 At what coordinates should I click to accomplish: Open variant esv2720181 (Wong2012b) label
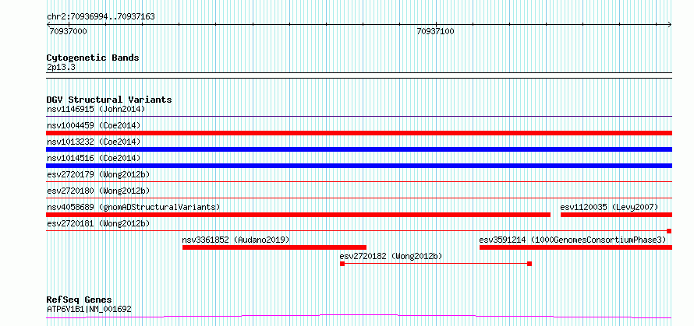coord(98,223)
